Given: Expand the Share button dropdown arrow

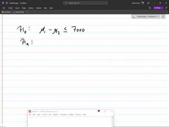Looking at the screenshot, I should click(162, 8).
